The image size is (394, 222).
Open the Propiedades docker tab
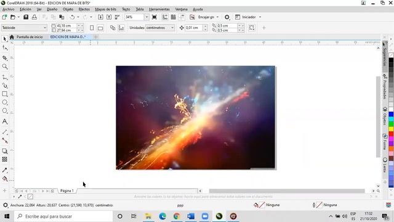[x=385, y=86]
